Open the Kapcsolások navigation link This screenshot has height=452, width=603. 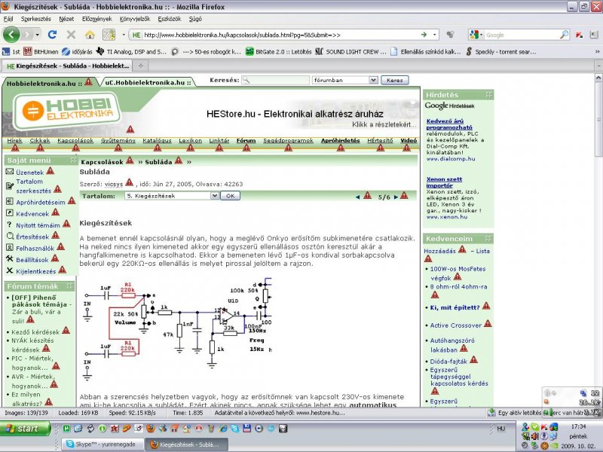(x=75, y=141)
